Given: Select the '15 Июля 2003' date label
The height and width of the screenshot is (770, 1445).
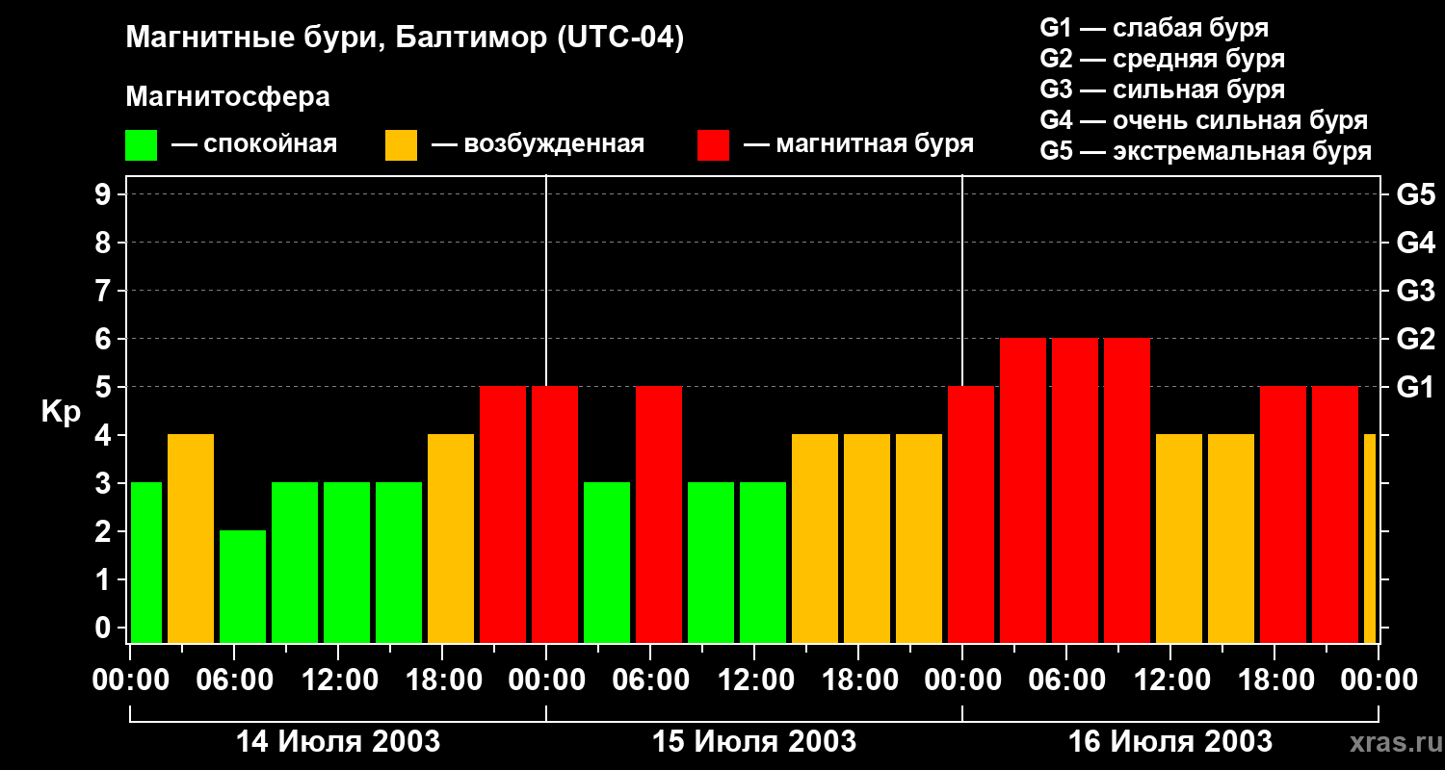Looking at the screenshot, I should pos(754,742).
